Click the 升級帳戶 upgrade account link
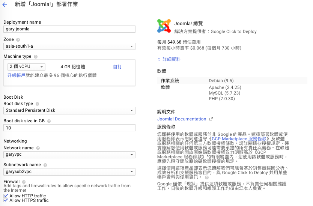 pyautogui.click(x=17, y=75)
